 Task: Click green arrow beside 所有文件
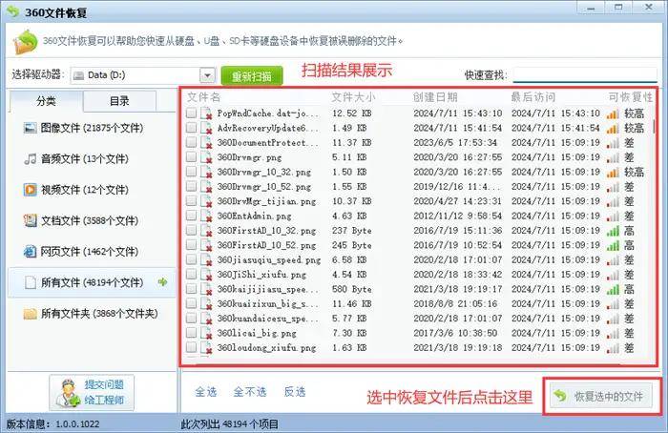point(162,282)
